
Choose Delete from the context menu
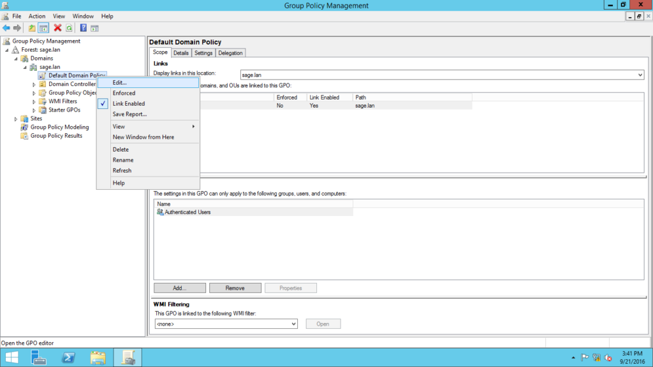148,149
